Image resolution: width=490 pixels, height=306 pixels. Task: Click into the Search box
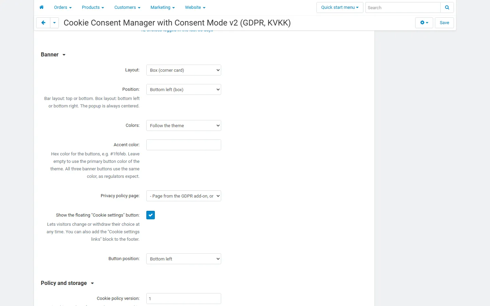(x=403, y=7)
